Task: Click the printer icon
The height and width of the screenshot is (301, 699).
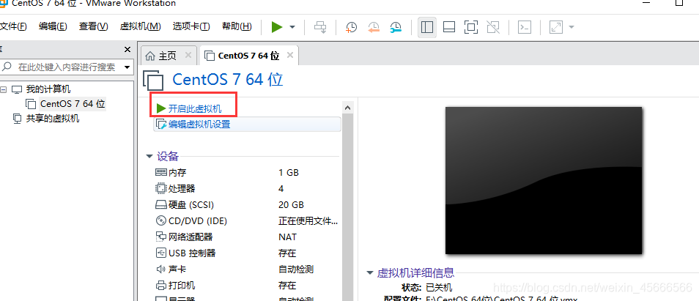Action: (160, 285)
